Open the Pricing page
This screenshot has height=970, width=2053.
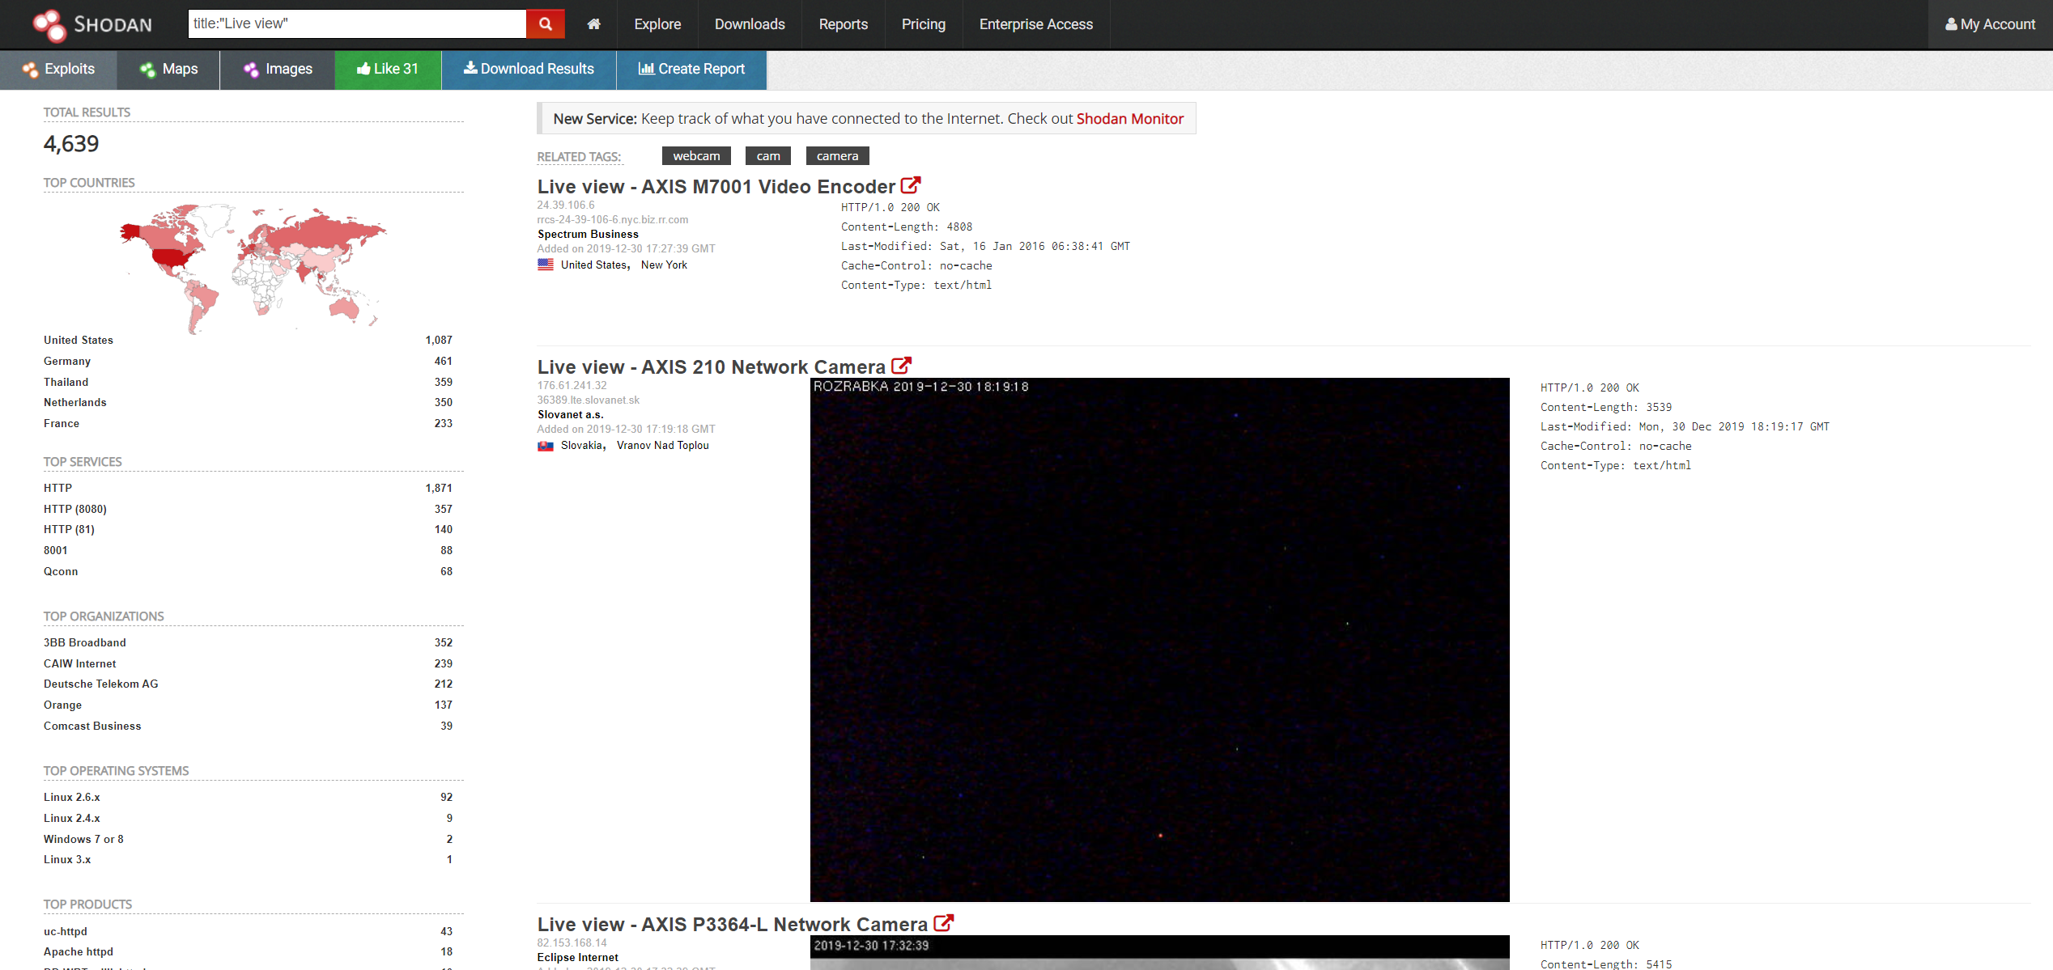(x=923, y=24)
